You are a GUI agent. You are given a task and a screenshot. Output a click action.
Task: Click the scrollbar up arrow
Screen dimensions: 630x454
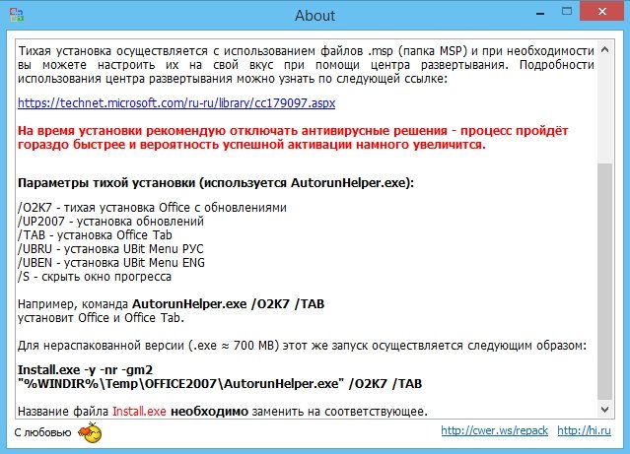click(x=604, y=50)
